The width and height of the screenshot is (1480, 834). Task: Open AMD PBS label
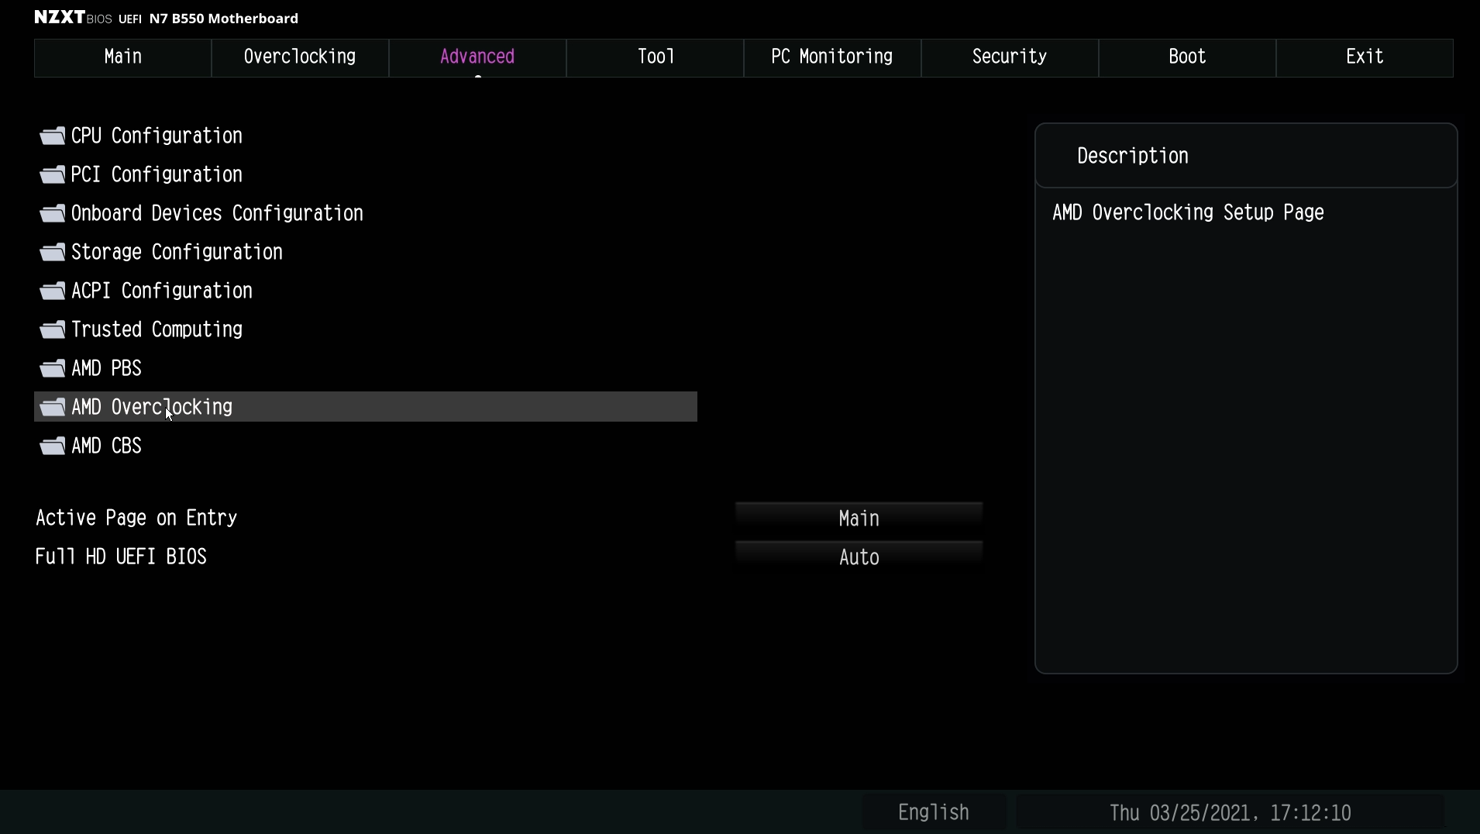tap(106, 369)
